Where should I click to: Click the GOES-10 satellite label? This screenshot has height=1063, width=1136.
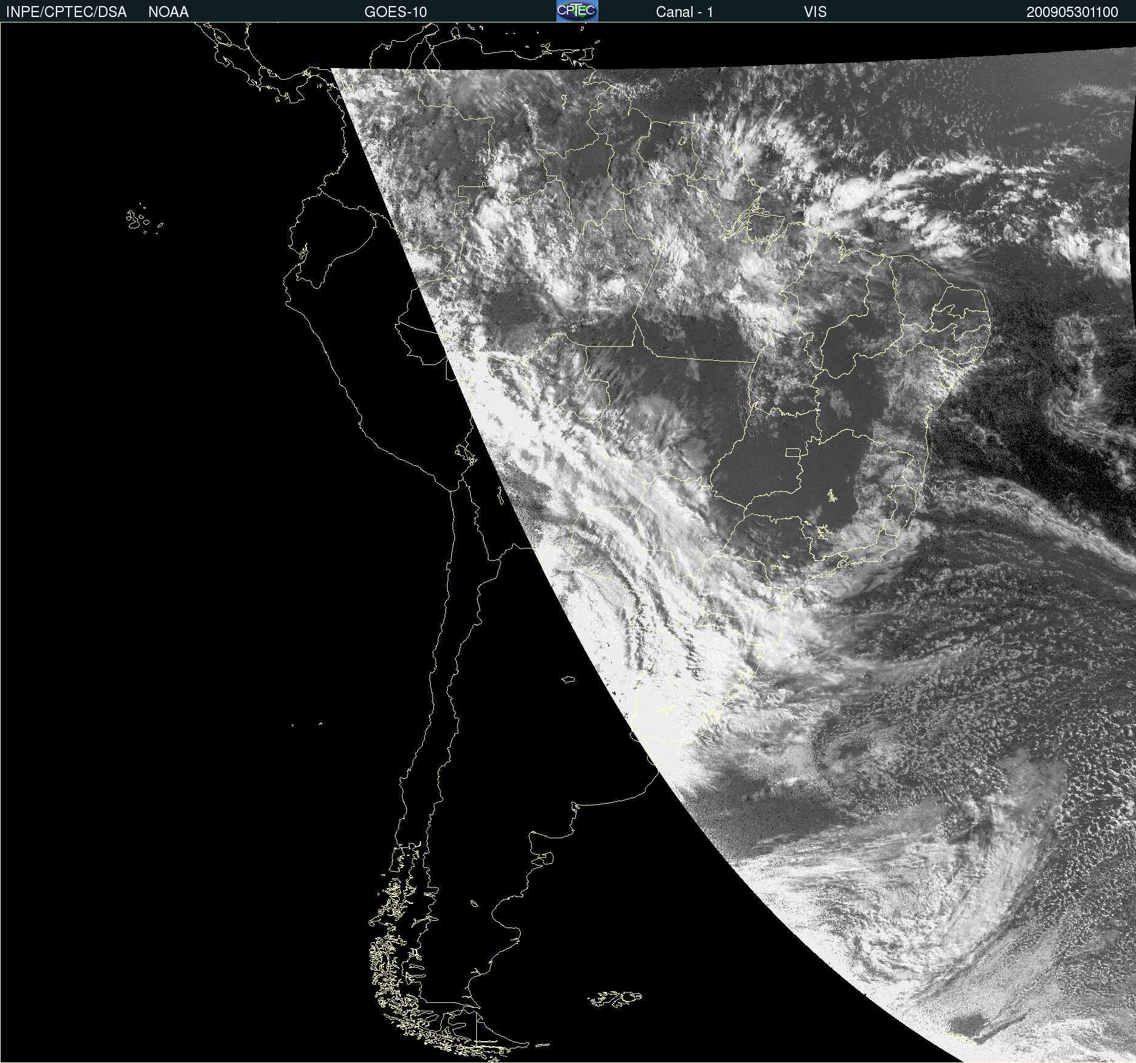[395, 12]
